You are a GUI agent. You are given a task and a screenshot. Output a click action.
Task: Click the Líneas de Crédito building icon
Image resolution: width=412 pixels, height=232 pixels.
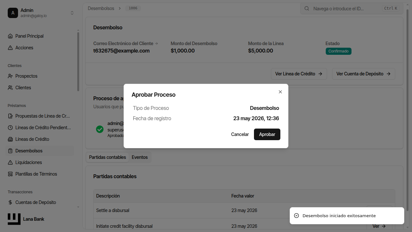(x=10, y=139)
